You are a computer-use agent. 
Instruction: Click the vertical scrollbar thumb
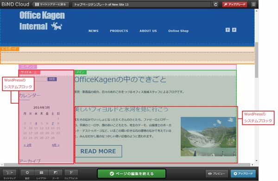point(256,60)
